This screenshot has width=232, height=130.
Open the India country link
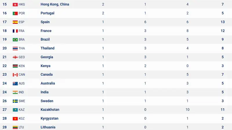coord(44,92)
